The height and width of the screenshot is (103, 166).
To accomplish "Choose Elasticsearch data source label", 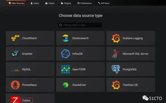I will [80, 38].
